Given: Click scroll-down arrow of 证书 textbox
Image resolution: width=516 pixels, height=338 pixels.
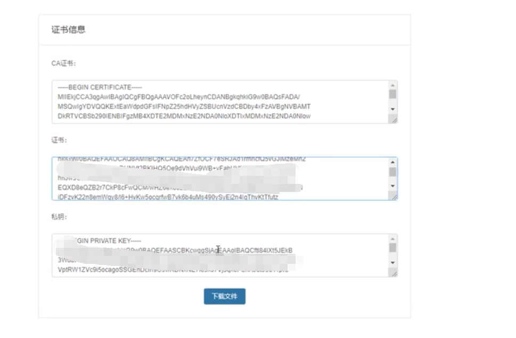Looking at the screenshot, I should (x=392, y=186).
